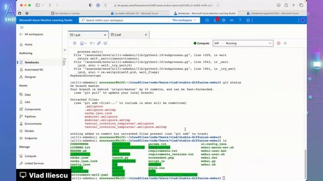The height and width of the screenshot is (181, 323).
Task: Open Safari downloads
Action: click(279, 5)
